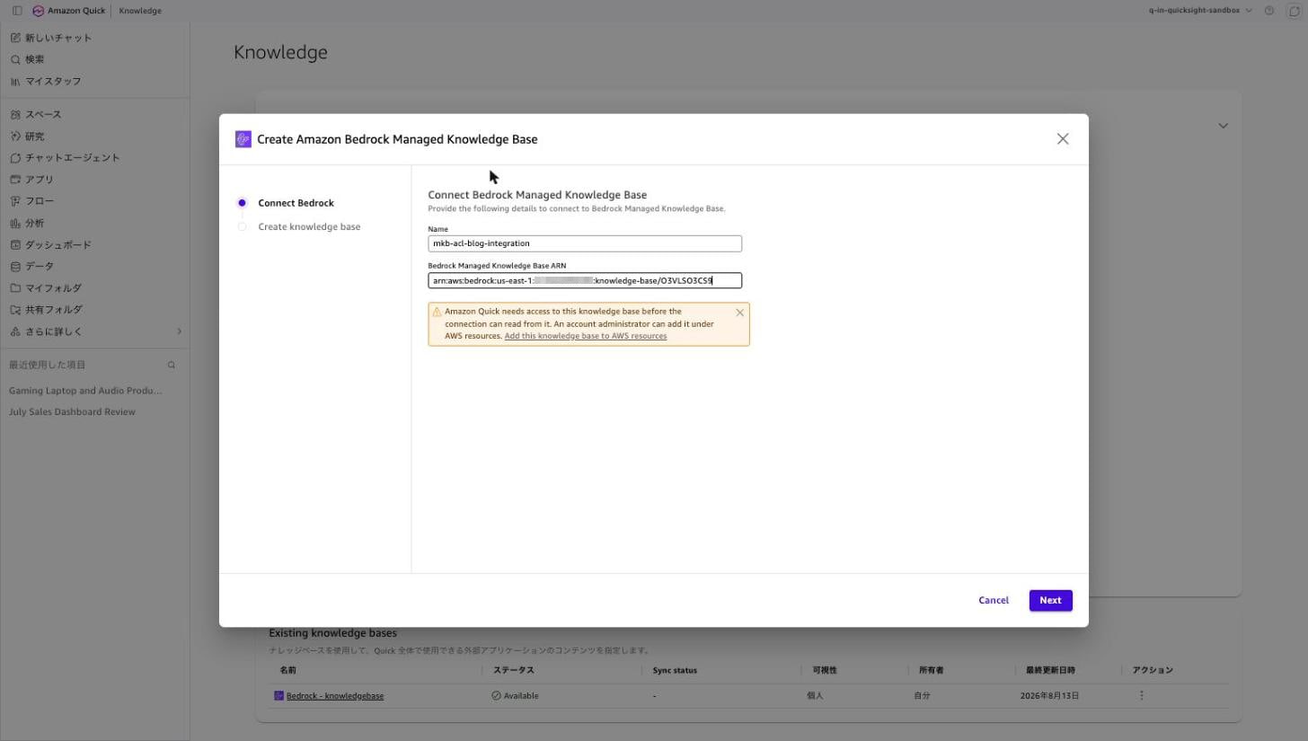Open the chat panel icon at top right
The height and width of the screenshot is (741, 1308).
pyautogui.click(x=1295, y=11)
